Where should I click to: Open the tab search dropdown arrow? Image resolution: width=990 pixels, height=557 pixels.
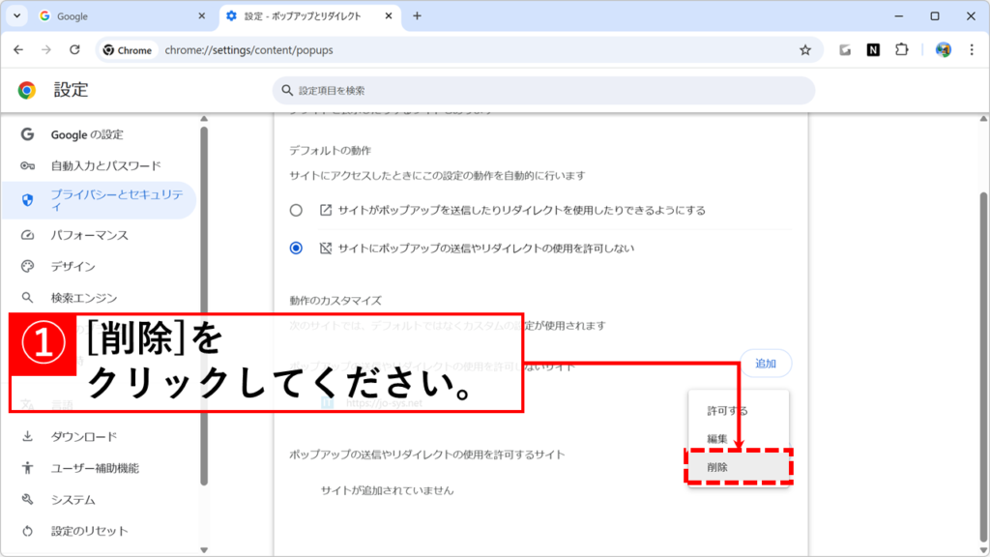(17, 15)
